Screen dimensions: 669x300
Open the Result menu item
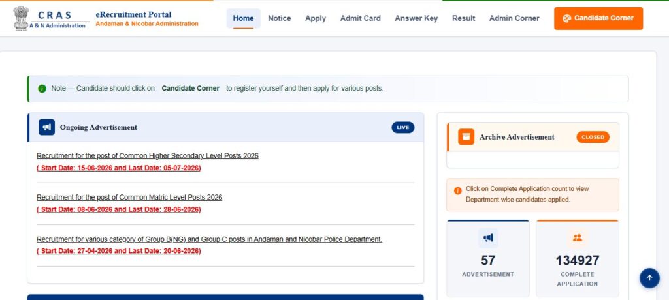(463, 18)
